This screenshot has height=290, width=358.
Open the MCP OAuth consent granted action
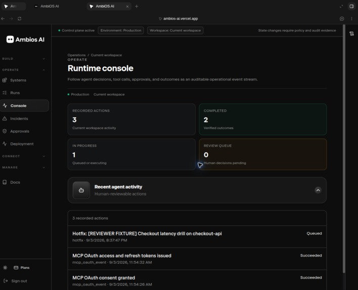[x=197, y=280]
